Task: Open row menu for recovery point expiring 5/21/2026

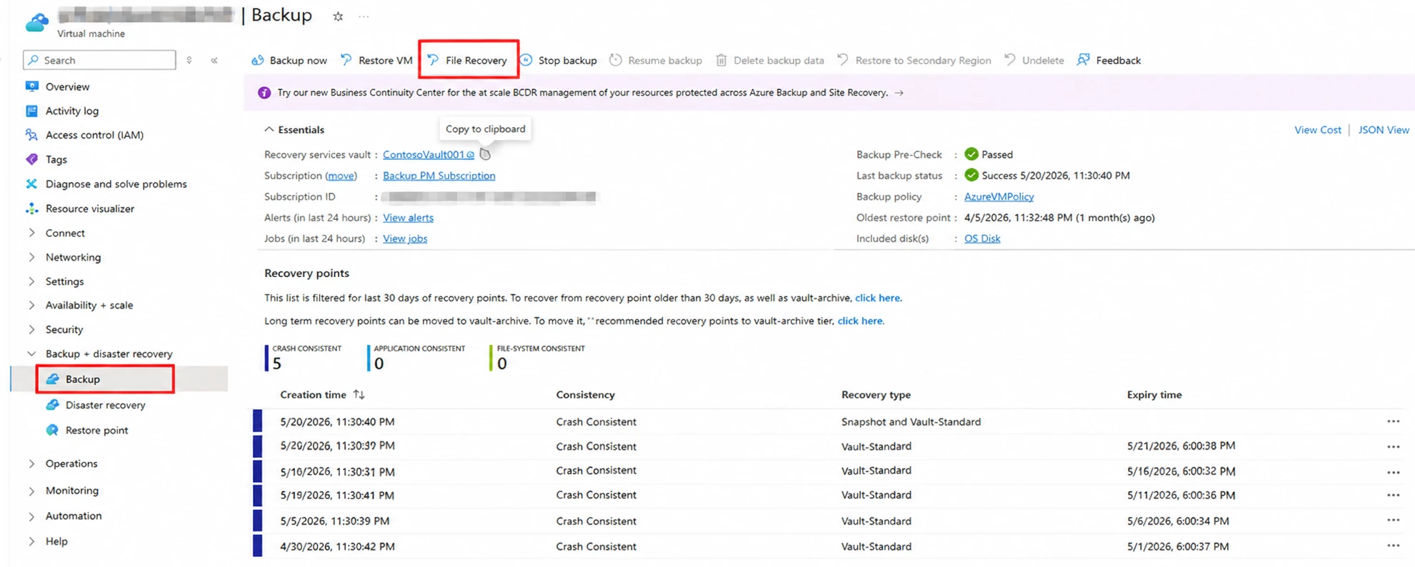Action: pos(1393,446)
